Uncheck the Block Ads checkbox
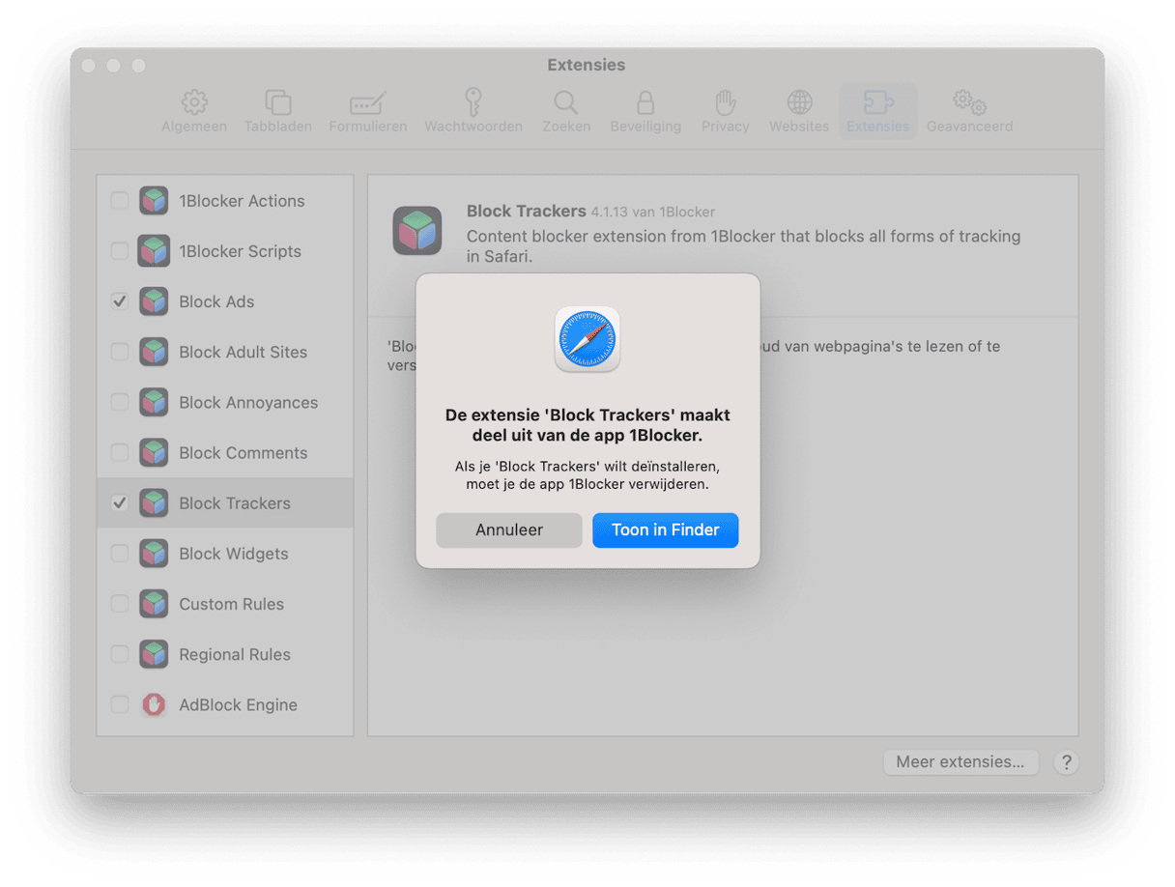The height and width of the screenshot is (887, 1175). tap(120, 301)
